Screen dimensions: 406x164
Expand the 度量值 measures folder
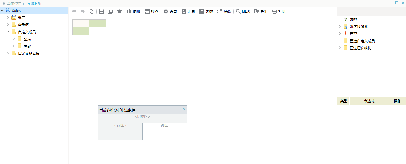coord(8,25)
